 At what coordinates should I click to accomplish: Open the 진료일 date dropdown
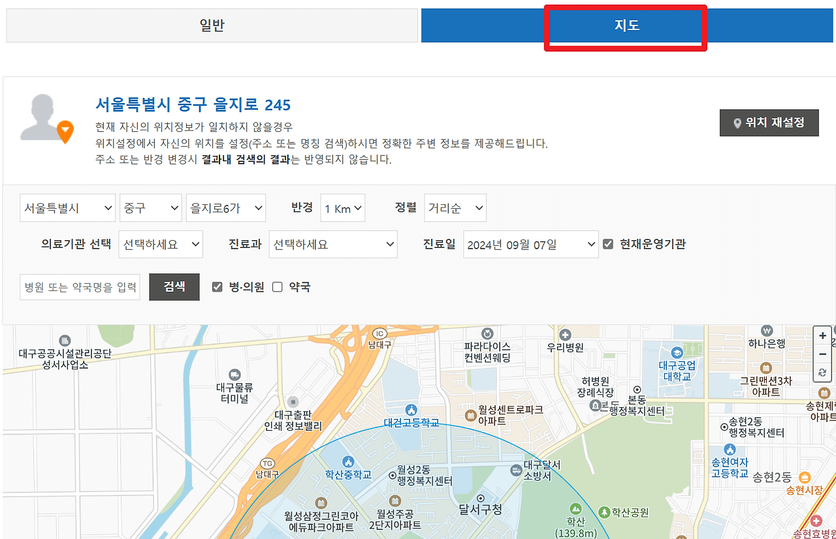click(531, 244)
